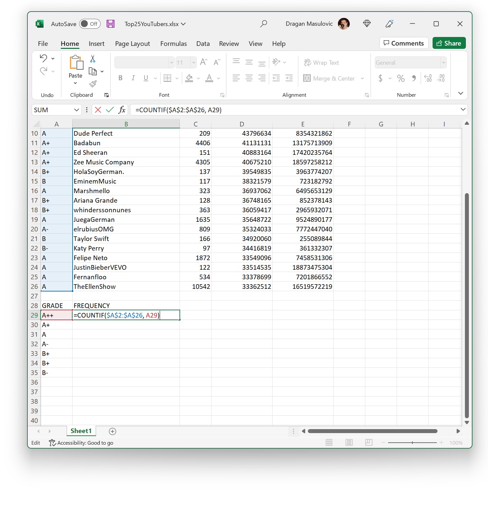Switch to the Formulas tab
Viewport: 488px width, 510px height.
click(x=174, y=44)
